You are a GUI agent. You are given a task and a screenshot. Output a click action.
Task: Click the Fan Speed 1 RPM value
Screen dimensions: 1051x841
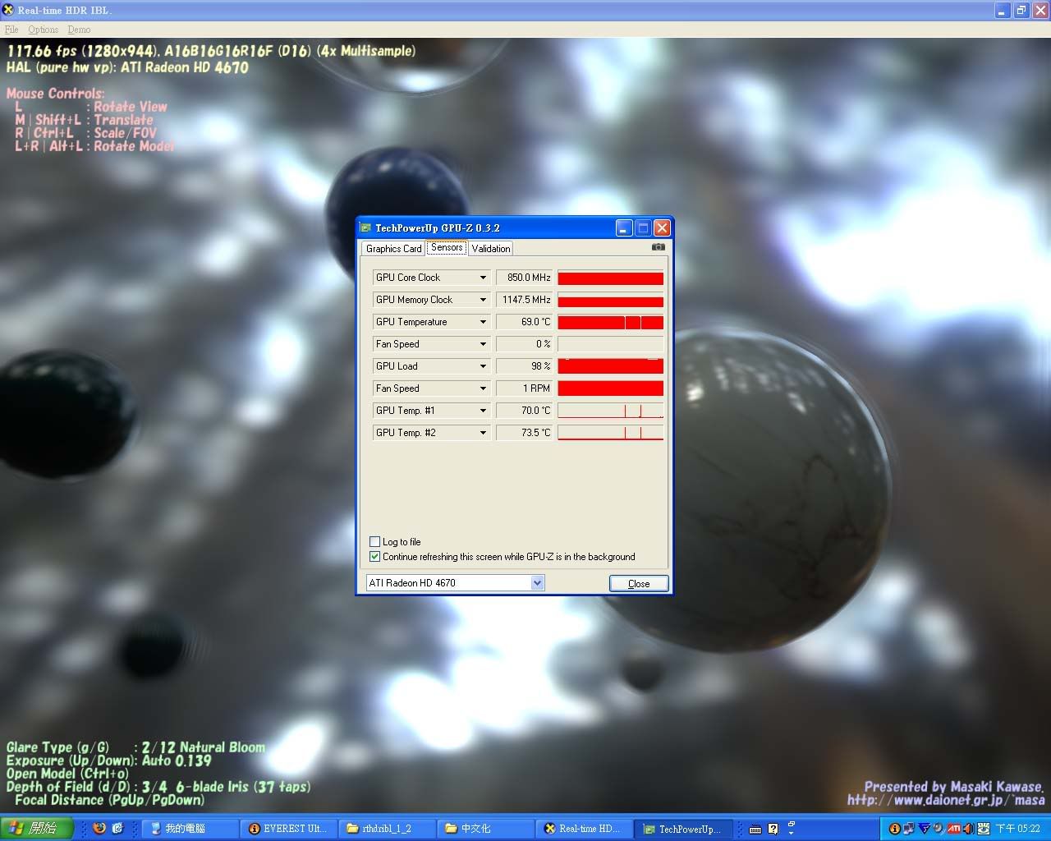(525, 388)
